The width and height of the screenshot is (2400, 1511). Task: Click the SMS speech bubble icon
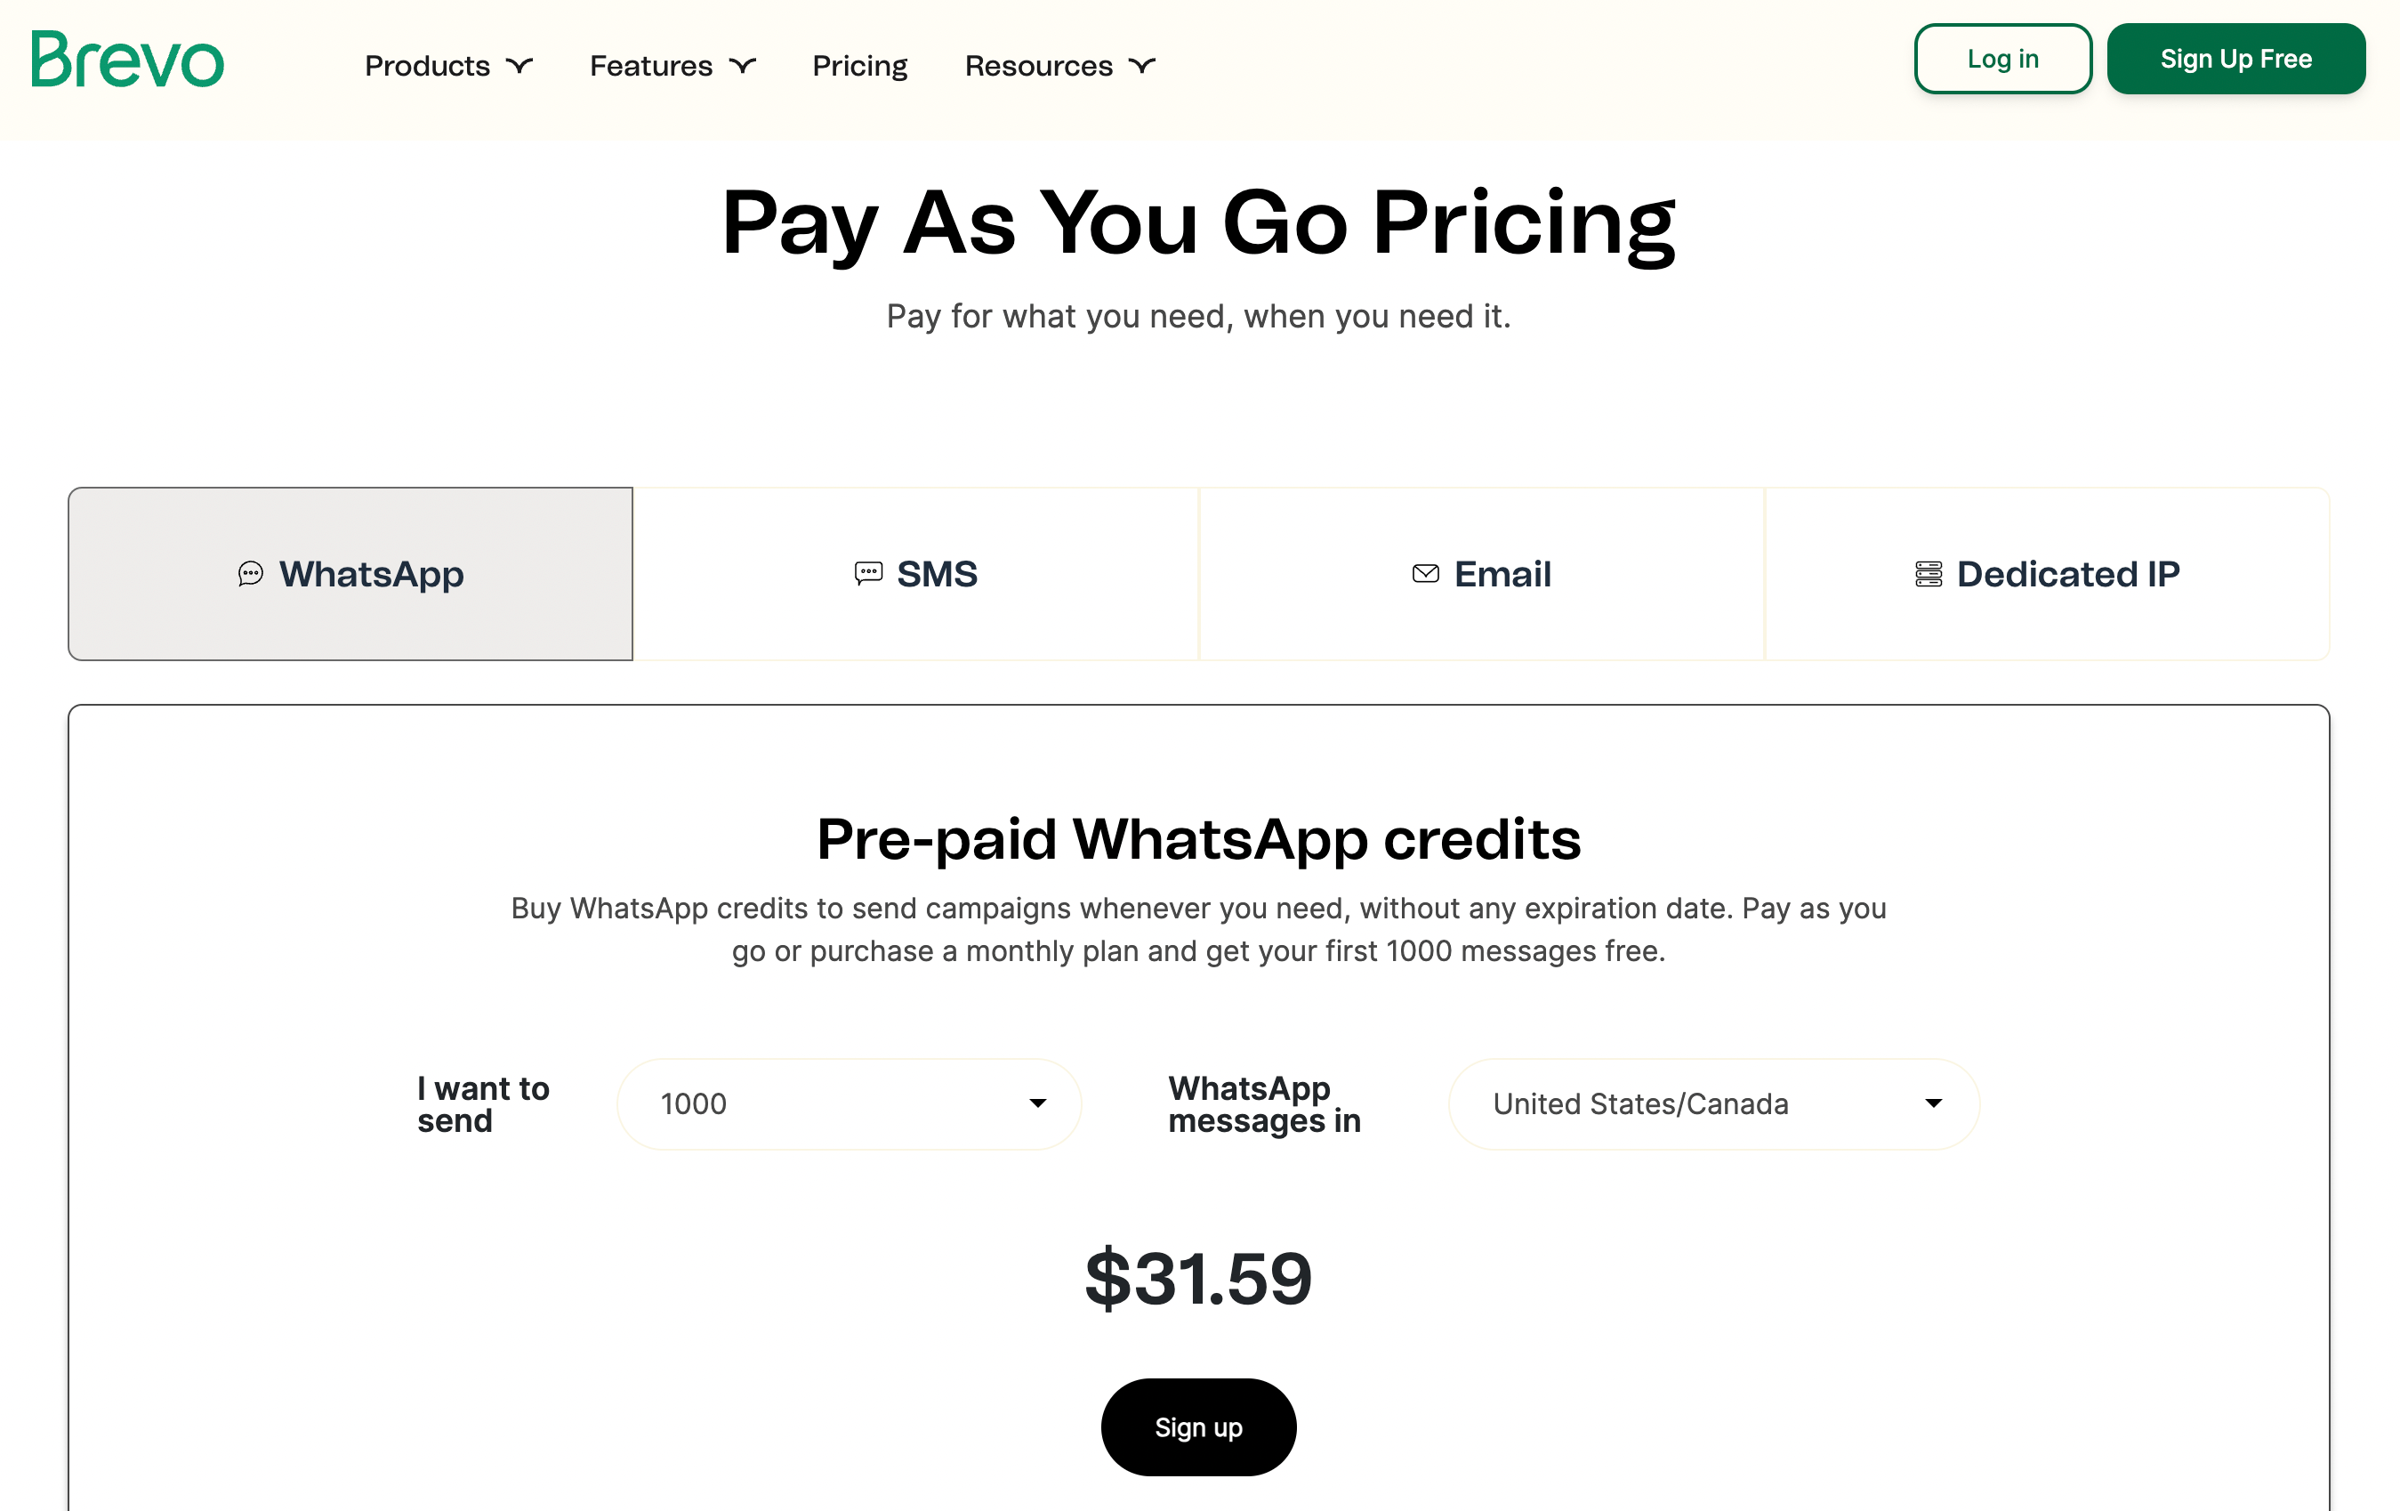point(869,572)
